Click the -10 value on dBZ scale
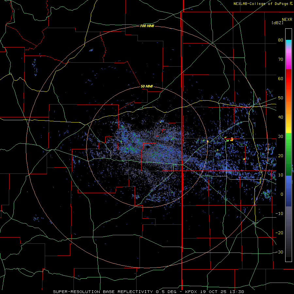 pos(279,214)
